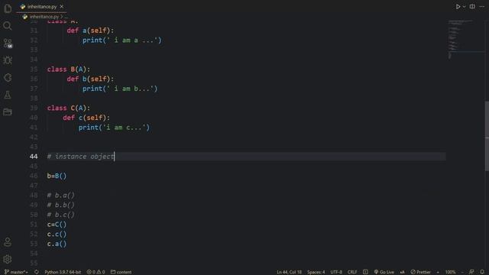Split the editor to the right
The image size is (489, 275).
(472, 7)
